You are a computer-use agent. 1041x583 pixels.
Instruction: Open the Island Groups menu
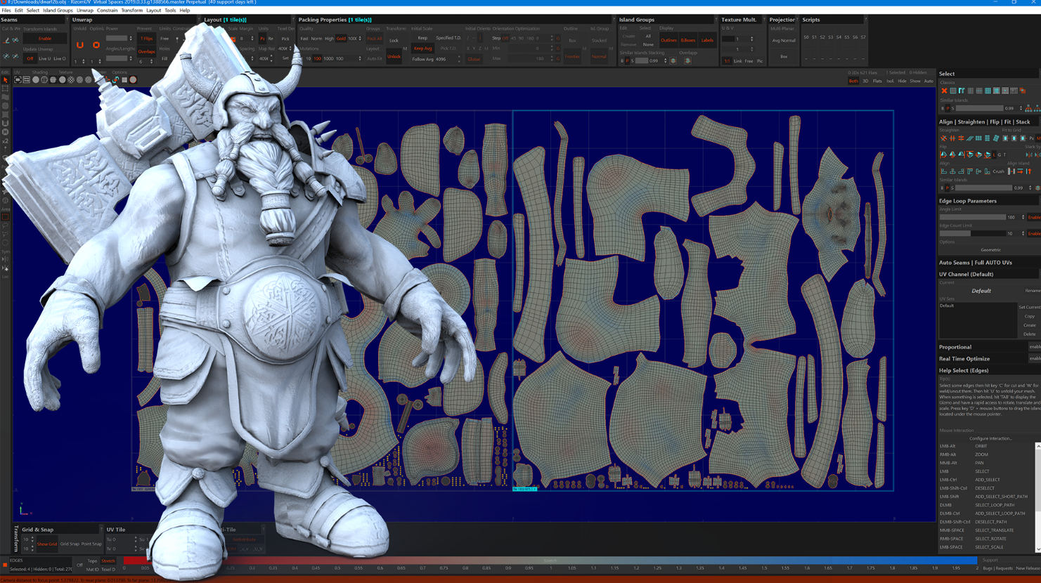click(x=58, y=11)
